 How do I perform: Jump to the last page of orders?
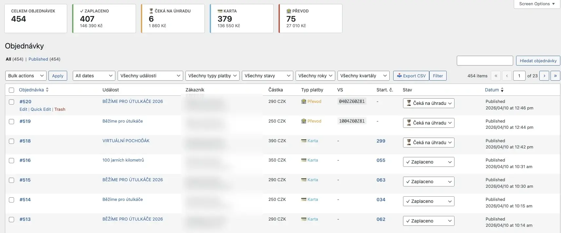(x=555, y=76)
